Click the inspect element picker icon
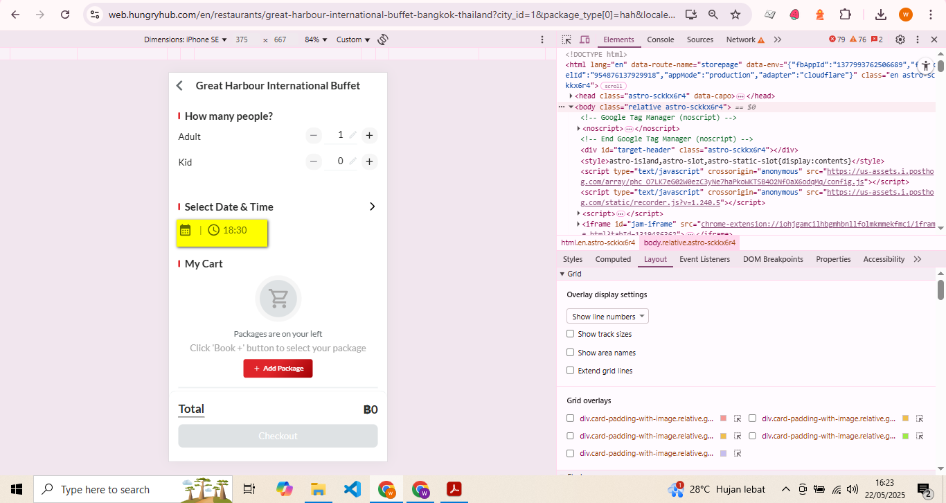946x503 pixels. tap(566, 39)
